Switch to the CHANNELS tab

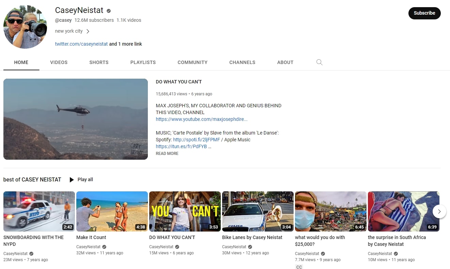click(x=242, y=62)
